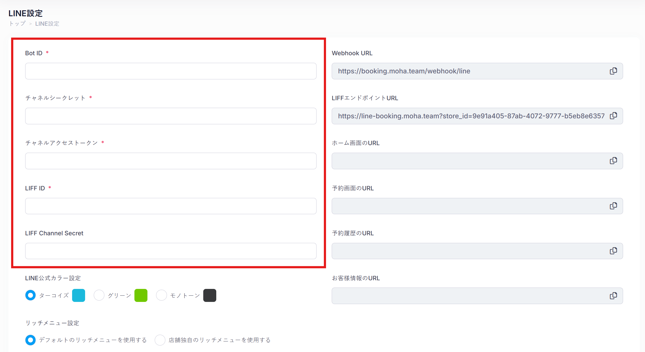
Task: Focus the Bot ID input field
Action: coord(171,71)
